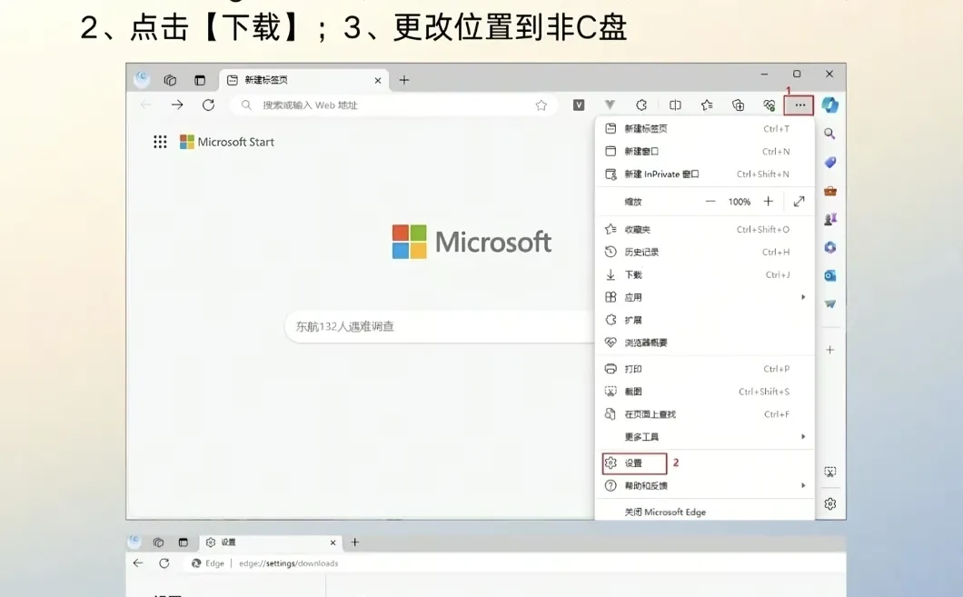This screenshot has height=597, width=963.
Task: Click the 东航132人遇难调查 search box
Action: 440,327
